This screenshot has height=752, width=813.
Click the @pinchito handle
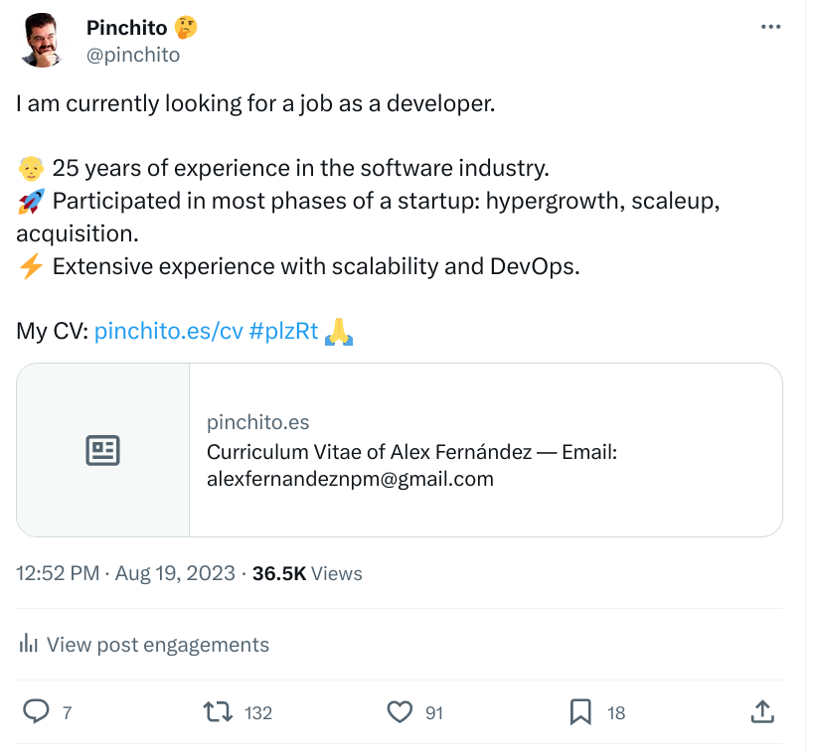[134, 55]
